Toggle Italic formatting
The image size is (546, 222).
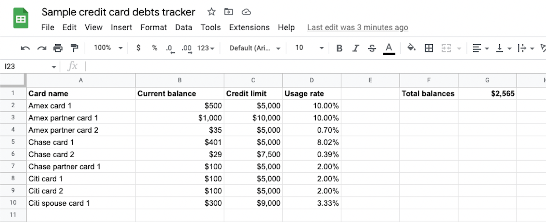pyautogui.click(x=356, y=48)
